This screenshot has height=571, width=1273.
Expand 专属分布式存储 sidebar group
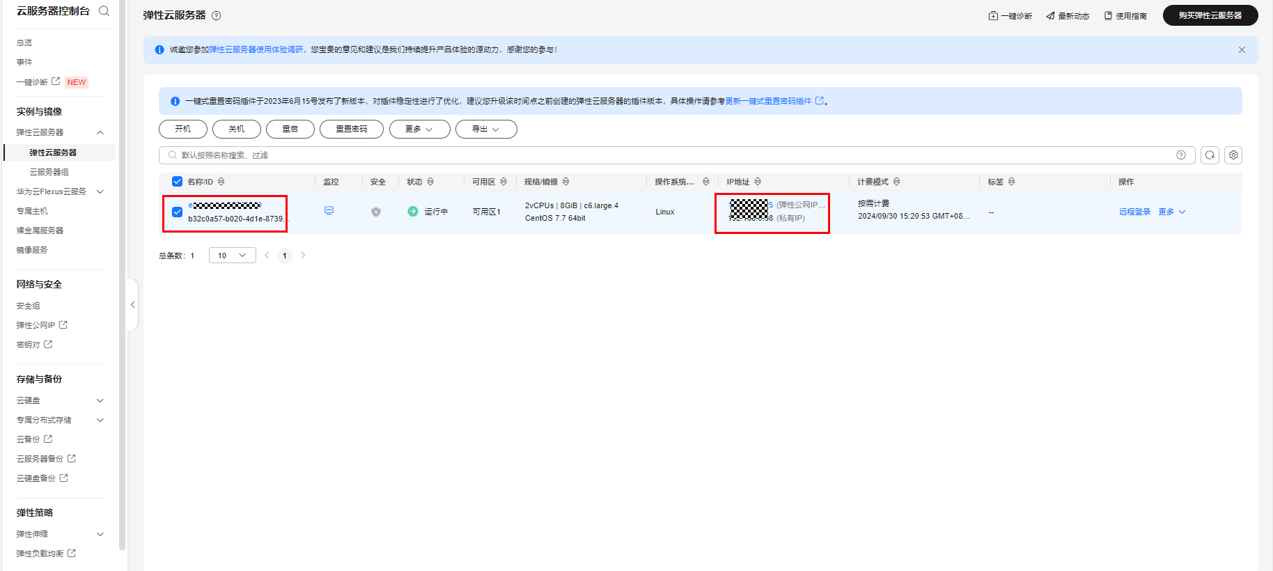(100, 420)
